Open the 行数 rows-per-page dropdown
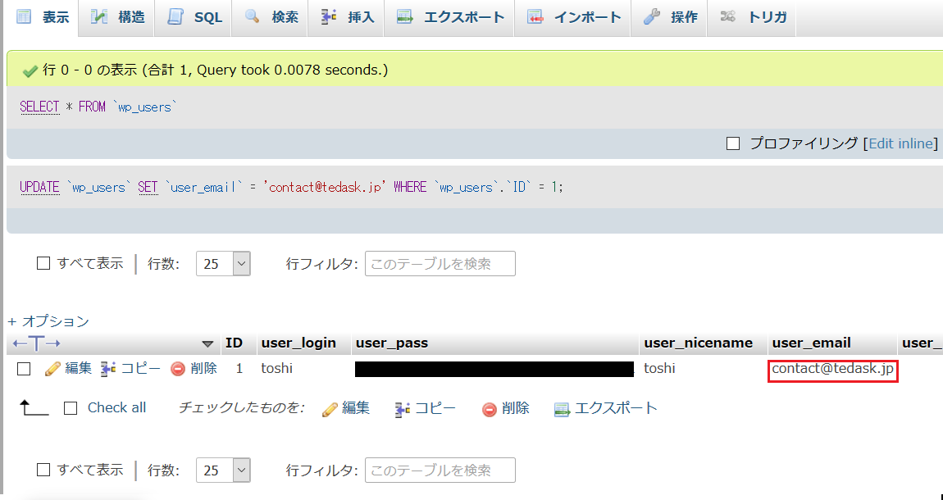Image resolution: width=943 pixels, height=500 pixels. click(223, 263)
